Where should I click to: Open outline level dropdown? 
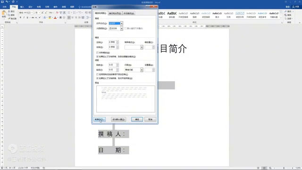(122, 28)
